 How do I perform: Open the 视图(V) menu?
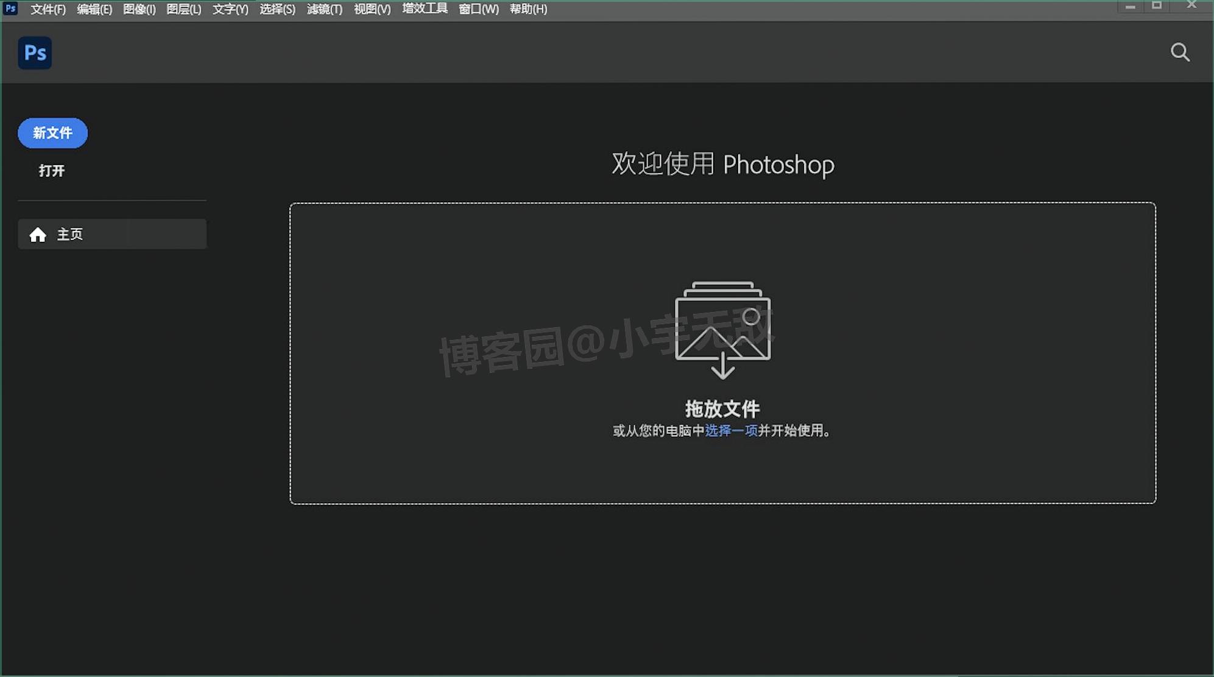coord(371,9)
